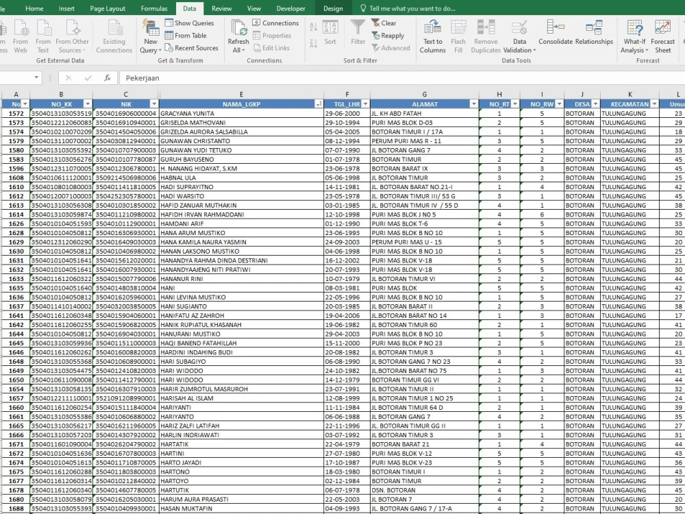Viewport: 685px width, 514px height.
Task: Select cell HADI WARSITO
Action: (242, 196)
